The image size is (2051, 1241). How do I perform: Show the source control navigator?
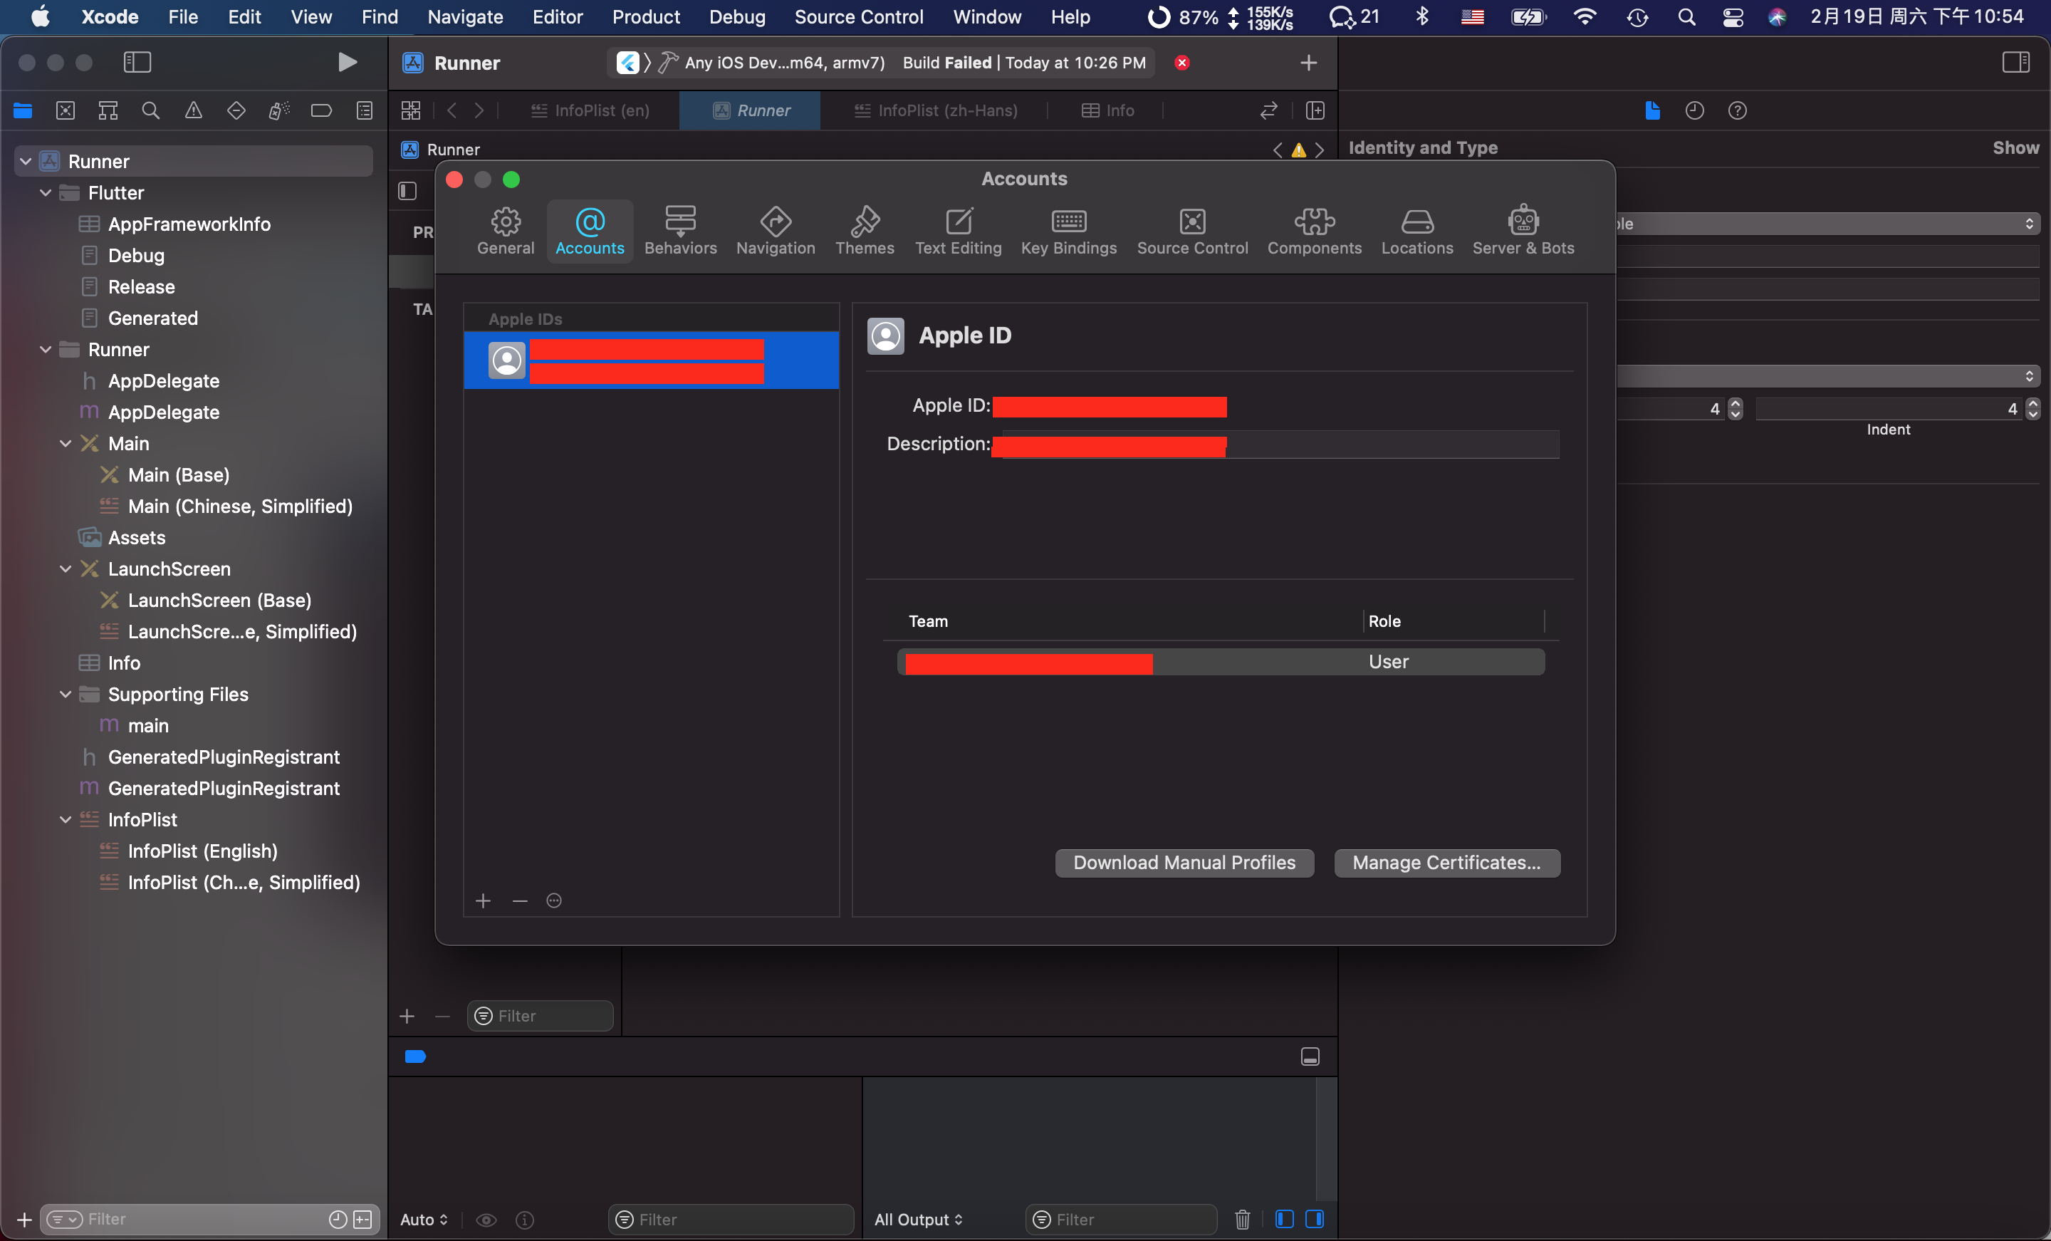point(65,110)
